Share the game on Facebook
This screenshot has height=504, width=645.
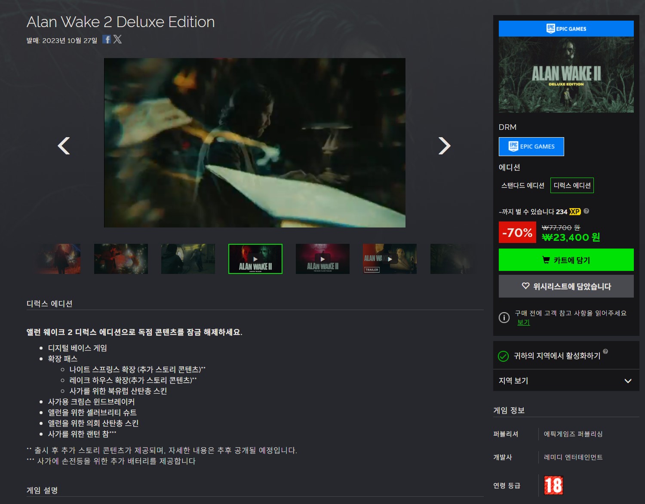[107, 40]
